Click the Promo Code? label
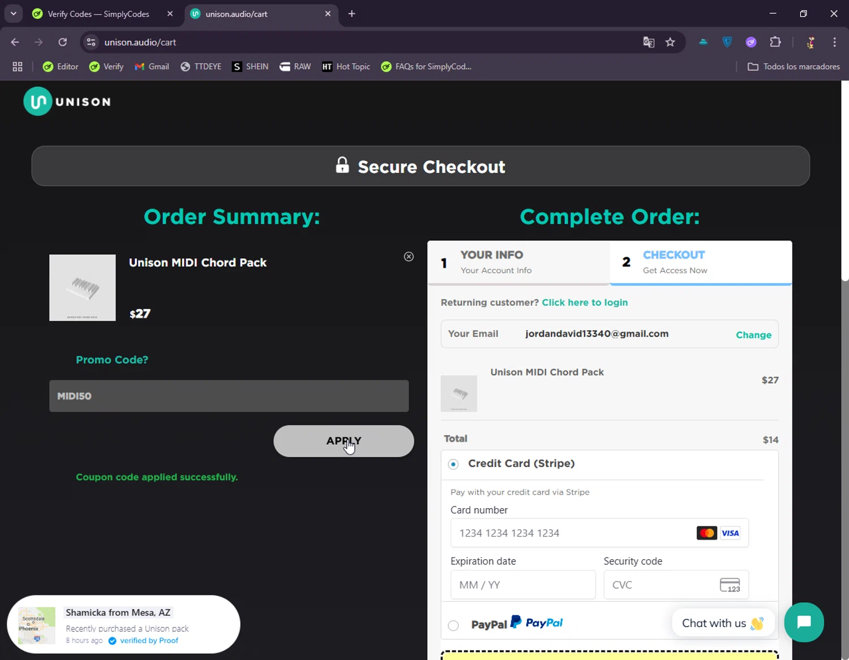This screenshot has width=849, height=660. pyautogui.click(x=112, y=360)
